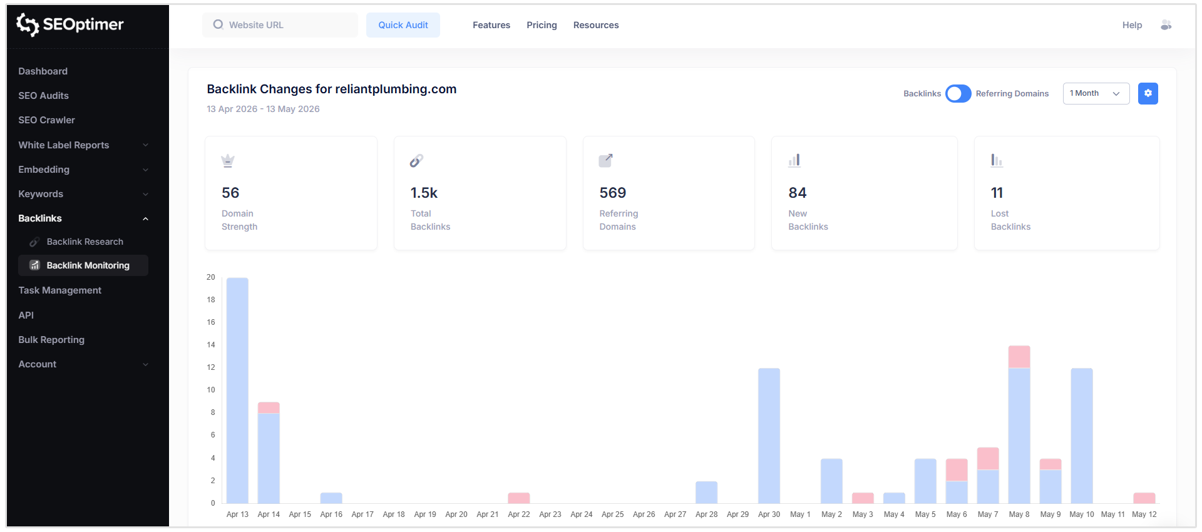Click the Apr 16 blue bar

pos(331,498)
